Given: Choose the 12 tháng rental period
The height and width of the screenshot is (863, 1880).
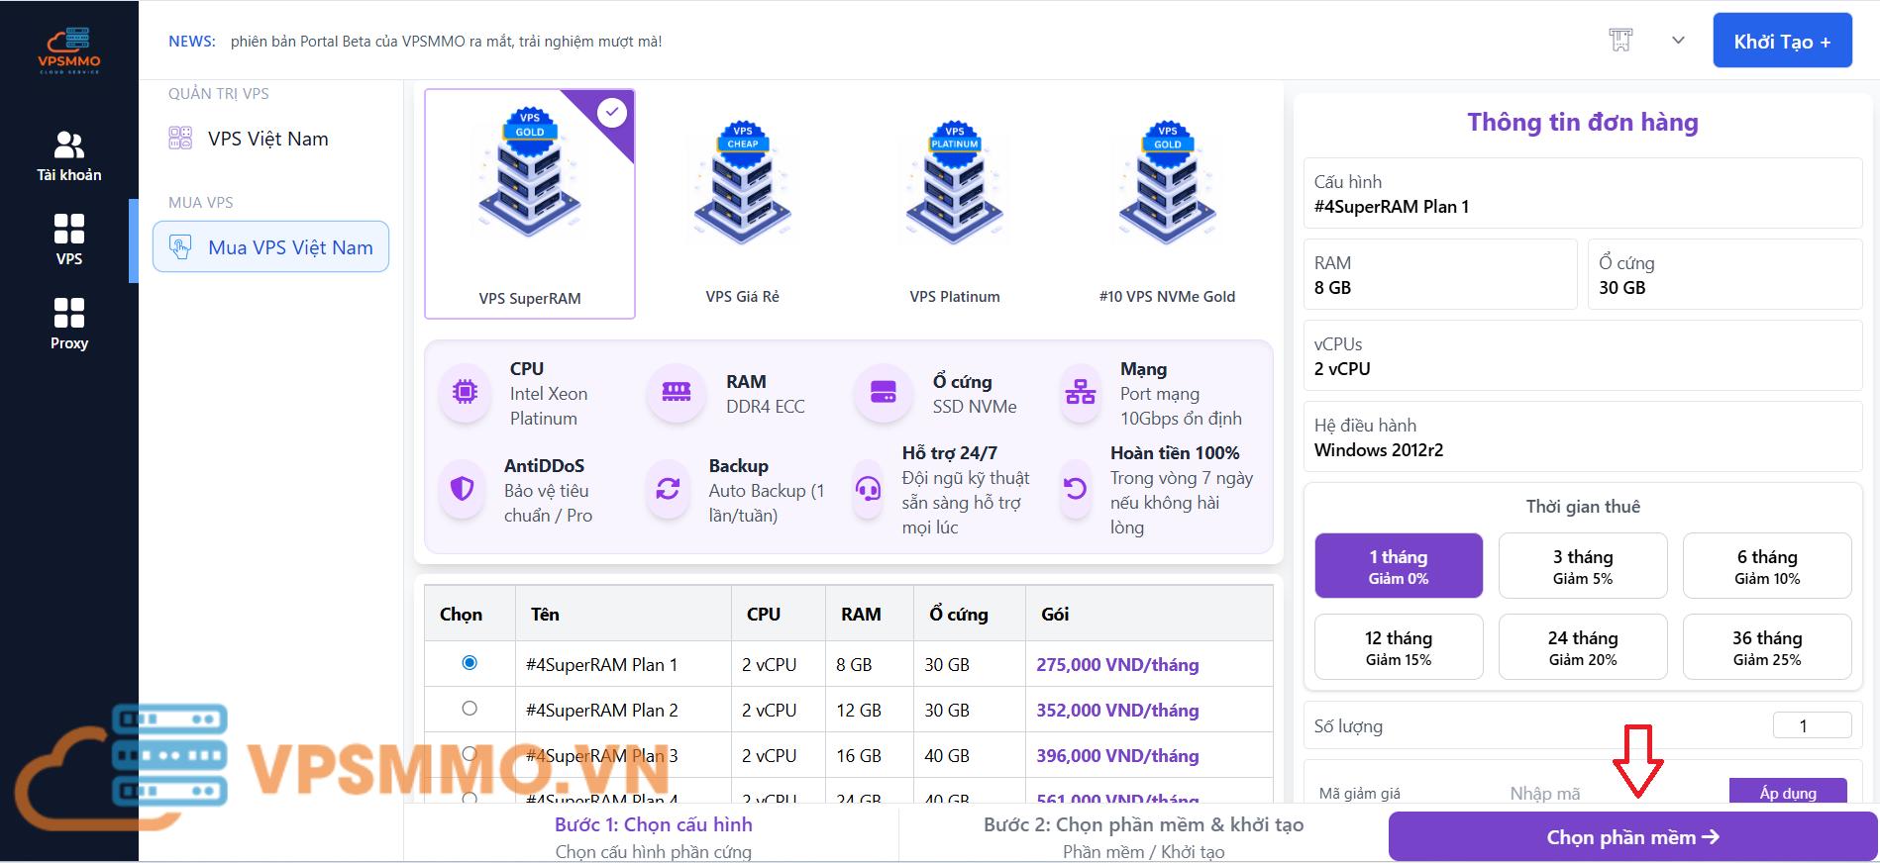Looking at the screenshot, I should tap(1398, 647).
